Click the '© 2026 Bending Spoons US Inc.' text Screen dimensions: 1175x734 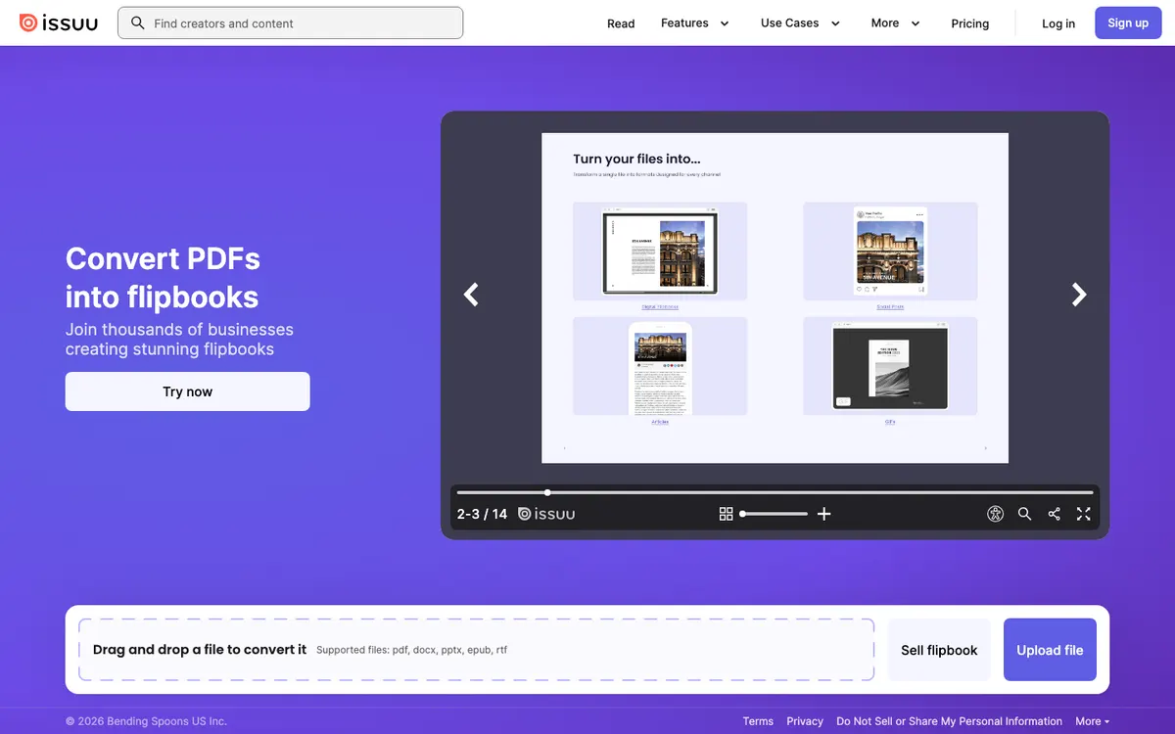pyautogui.click(x=146, y=721)
